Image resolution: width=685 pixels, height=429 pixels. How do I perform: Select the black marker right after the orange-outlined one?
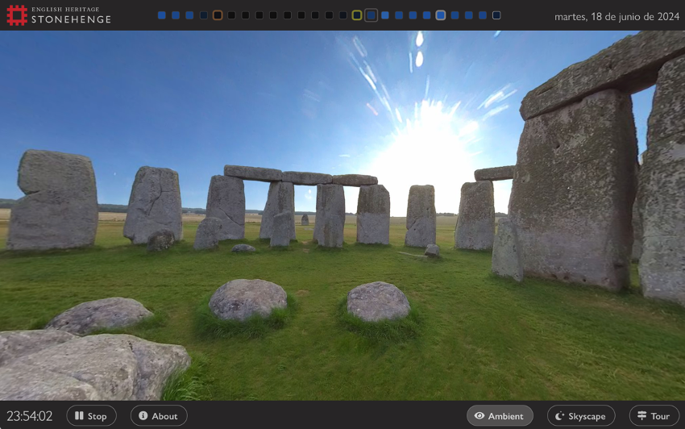231,15
